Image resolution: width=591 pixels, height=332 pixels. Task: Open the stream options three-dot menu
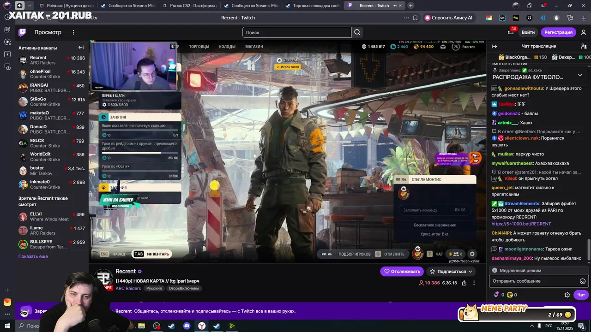[x=474, y=283]
